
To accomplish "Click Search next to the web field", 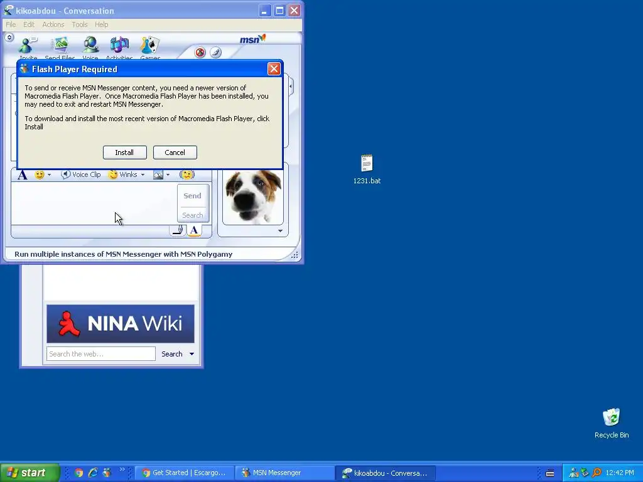I will coord(172,354).
